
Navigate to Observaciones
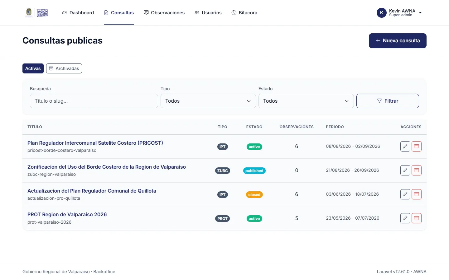(164, 13)
